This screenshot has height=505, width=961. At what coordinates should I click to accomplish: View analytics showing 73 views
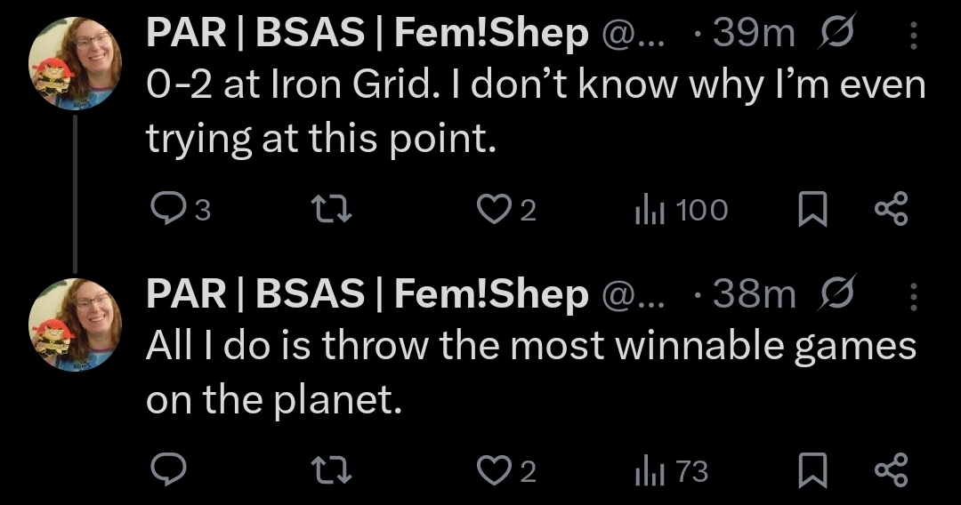(672, 470)
